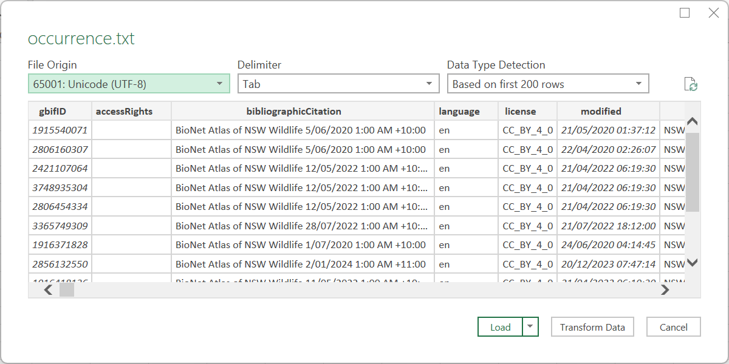Click the vertical scrollbar thumb
Viewport: 729px width, 364px height.
click(x=692, y=172)
